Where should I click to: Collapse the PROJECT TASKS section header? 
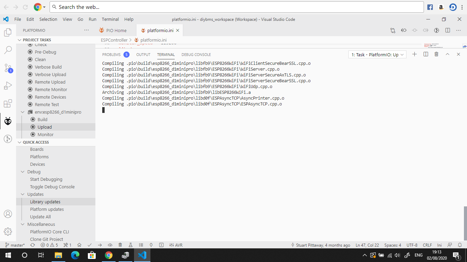pos(19,40)
